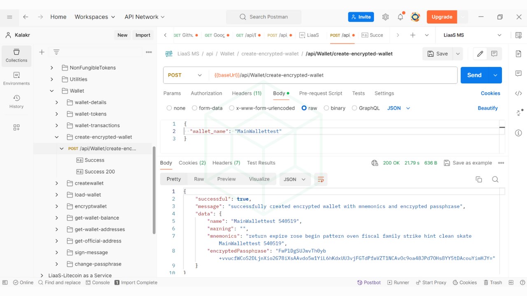This screenshot has width=527, height=296.
Task: Open the Pre-request Script tab
Action: point(321,93)
